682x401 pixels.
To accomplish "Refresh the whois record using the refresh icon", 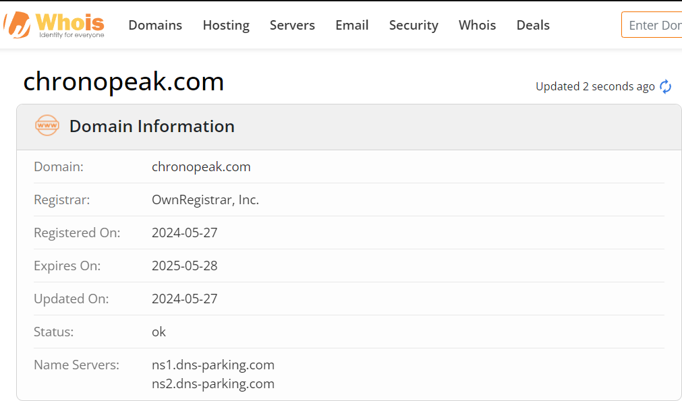I will click(665, 86).
